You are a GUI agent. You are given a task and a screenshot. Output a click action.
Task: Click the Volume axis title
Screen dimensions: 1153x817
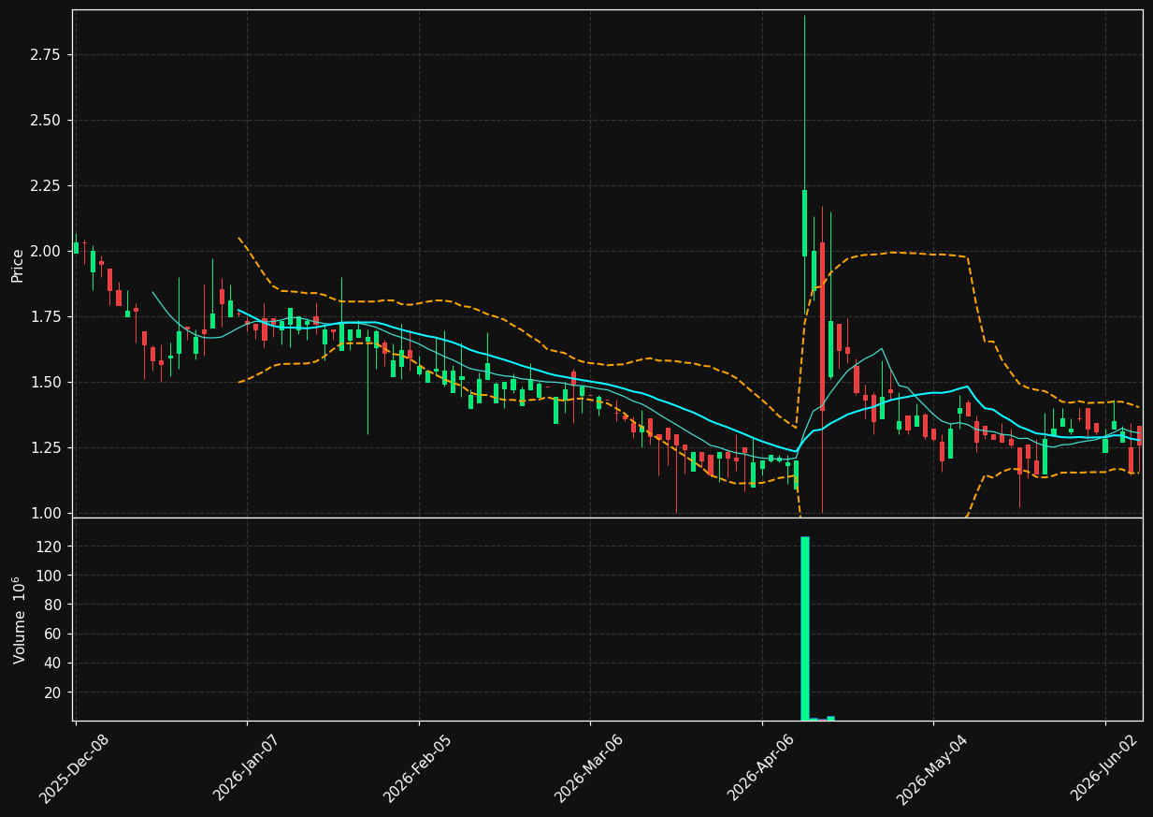point(20,620)
